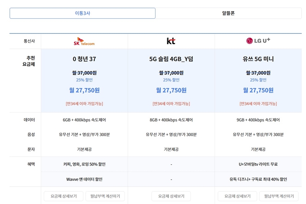Click the 데이터 row header

(x=29, y=120)
